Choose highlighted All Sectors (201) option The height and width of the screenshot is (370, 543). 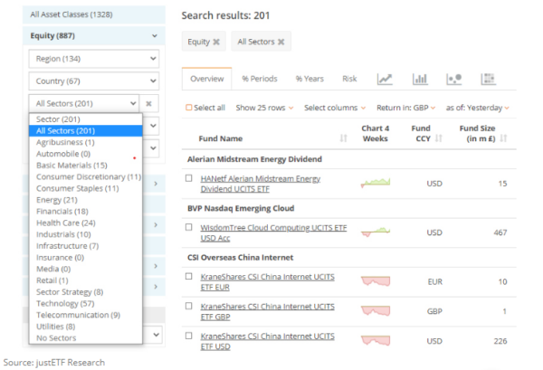coord(86,131)
